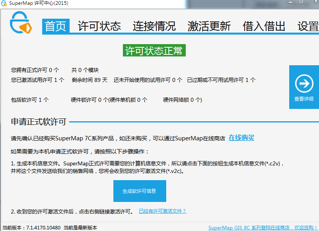Click the SuperMap lock logo icon

21,22
